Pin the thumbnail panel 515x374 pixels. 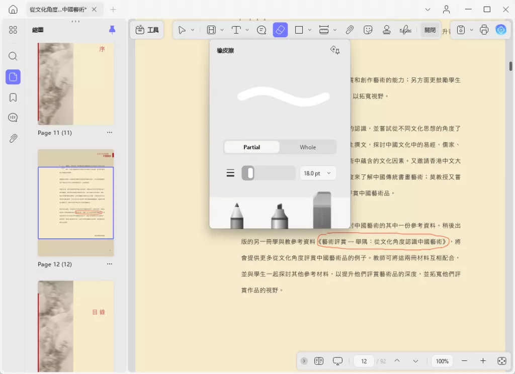coord(112,30)
